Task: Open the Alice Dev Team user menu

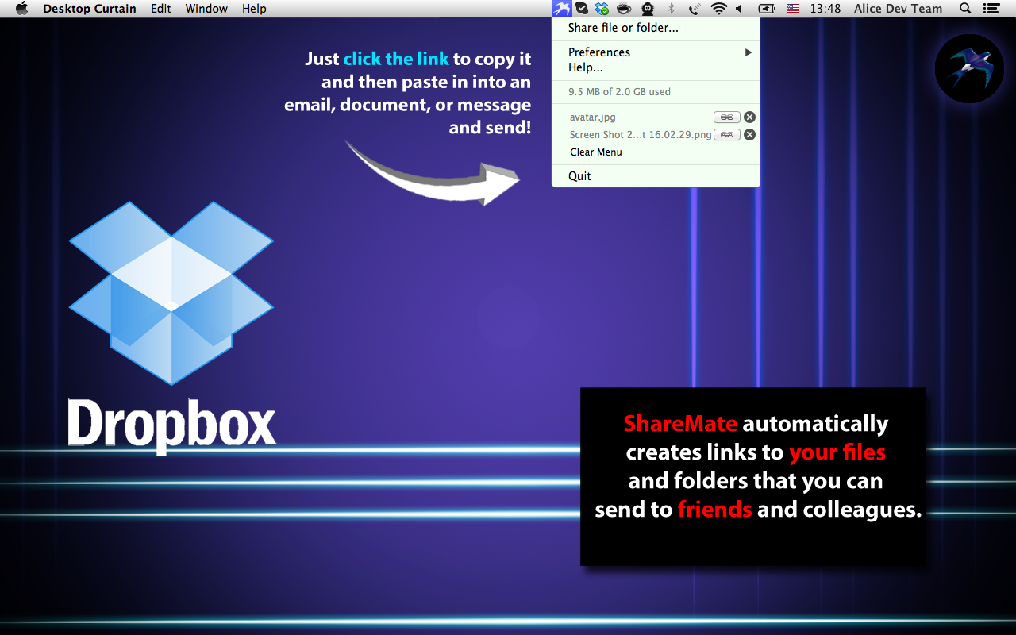Action: (x=898, y=9)
